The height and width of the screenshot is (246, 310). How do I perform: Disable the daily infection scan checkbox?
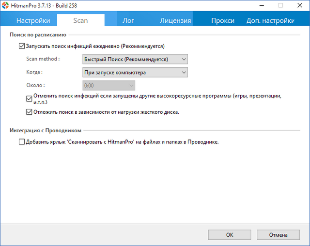(21, 46)
